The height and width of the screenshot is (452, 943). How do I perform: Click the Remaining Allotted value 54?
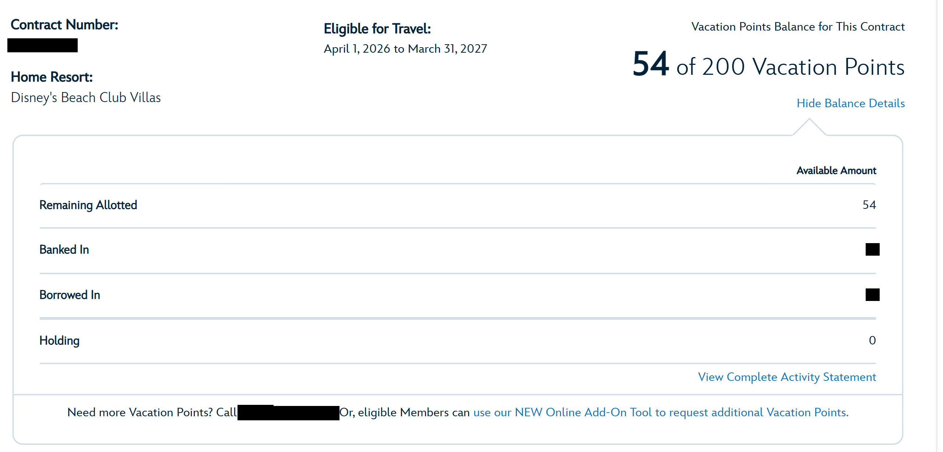[x=869, y=205]
